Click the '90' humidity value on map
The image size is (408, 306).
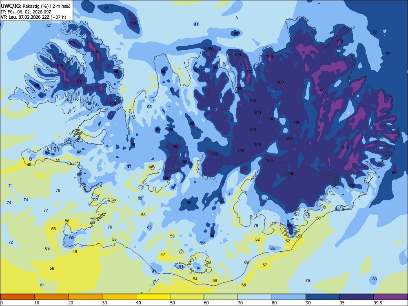71,237
